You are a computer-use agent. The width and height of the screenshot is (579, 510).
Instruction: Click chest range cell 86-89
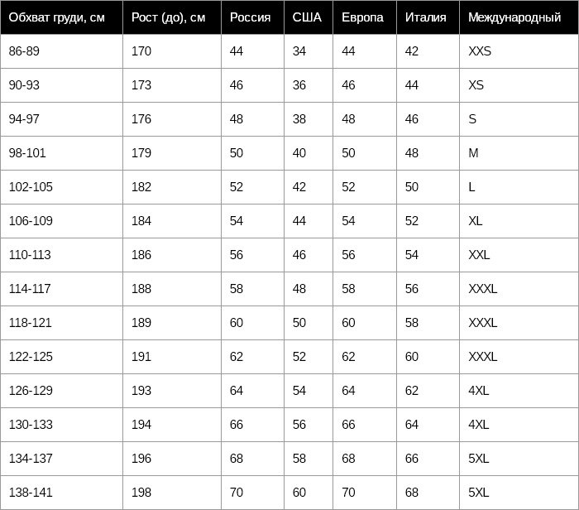click(24, 51)
